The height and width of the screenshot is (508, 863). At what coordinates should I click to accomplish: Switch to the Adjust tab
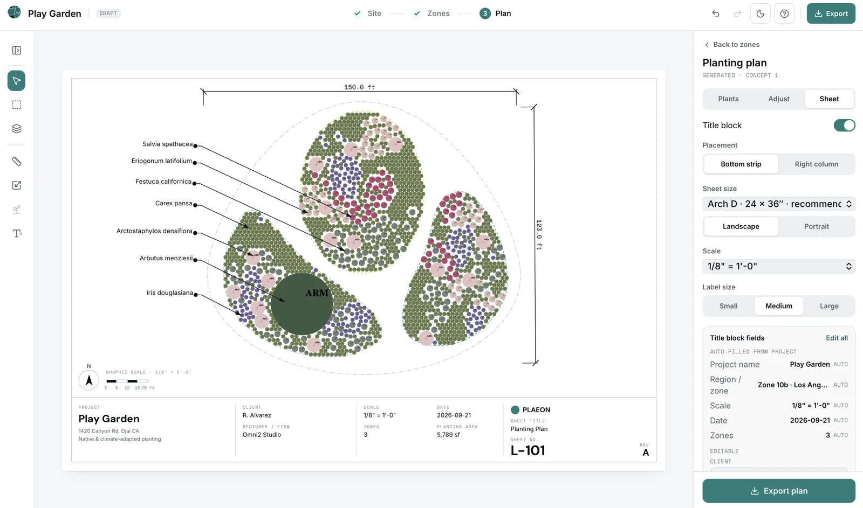(779, 99)
